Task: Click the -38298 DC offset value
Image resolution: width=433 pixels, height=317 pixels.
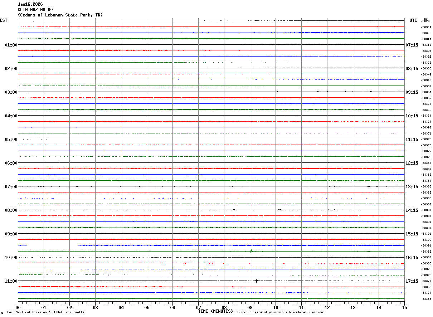Action: (426, 21)
